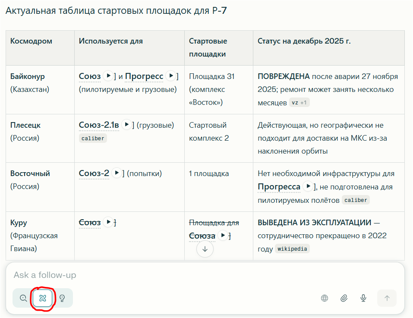Expand the "vz +1" sources chip
This screenshot has width=413, height=318.
(x=300, y=103)
